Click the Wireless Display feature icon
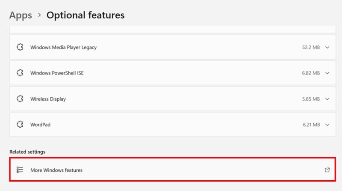The height and width of the screenshot is (191, 342). [x=20, y=99]
